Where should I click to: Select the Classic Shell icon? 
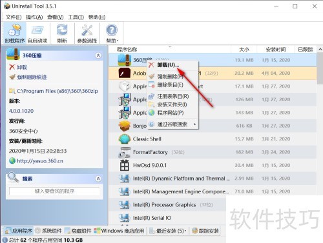click(x=125, y=139)
